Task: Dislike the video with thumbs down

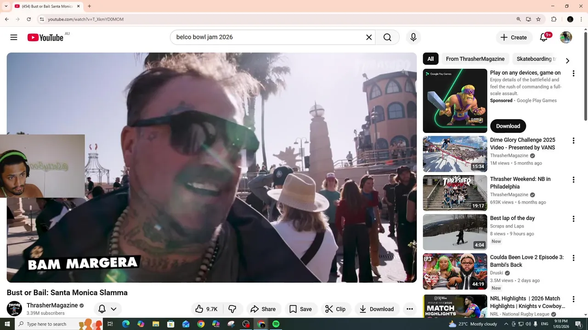Action: [232, 309]
